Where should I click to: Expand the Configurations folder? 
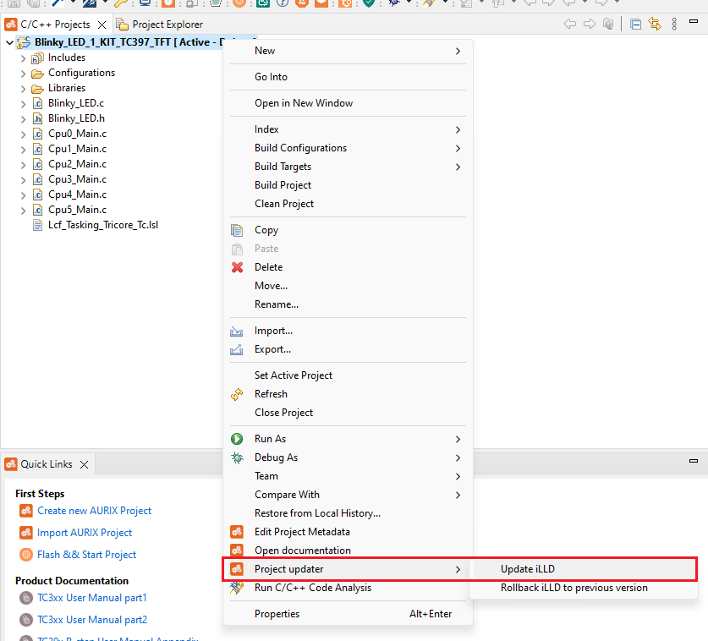coord(23,74)
